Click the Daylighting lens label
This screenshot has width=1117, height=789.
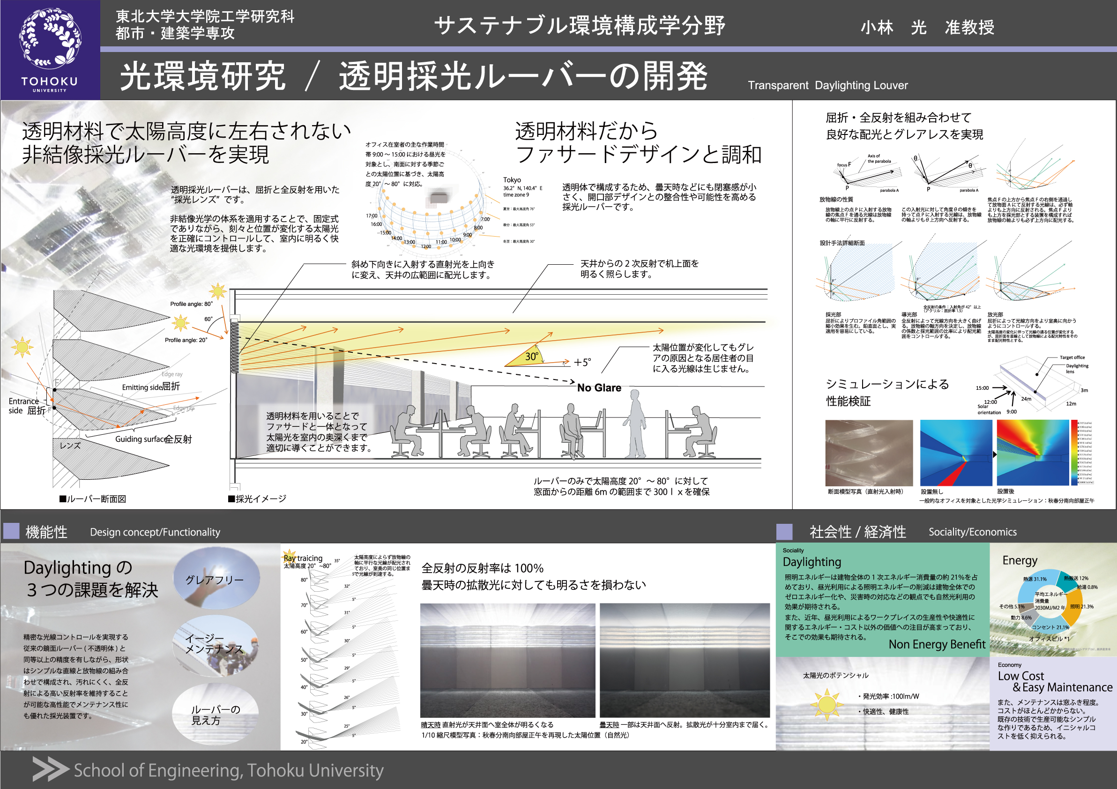tap(1077, 369)
